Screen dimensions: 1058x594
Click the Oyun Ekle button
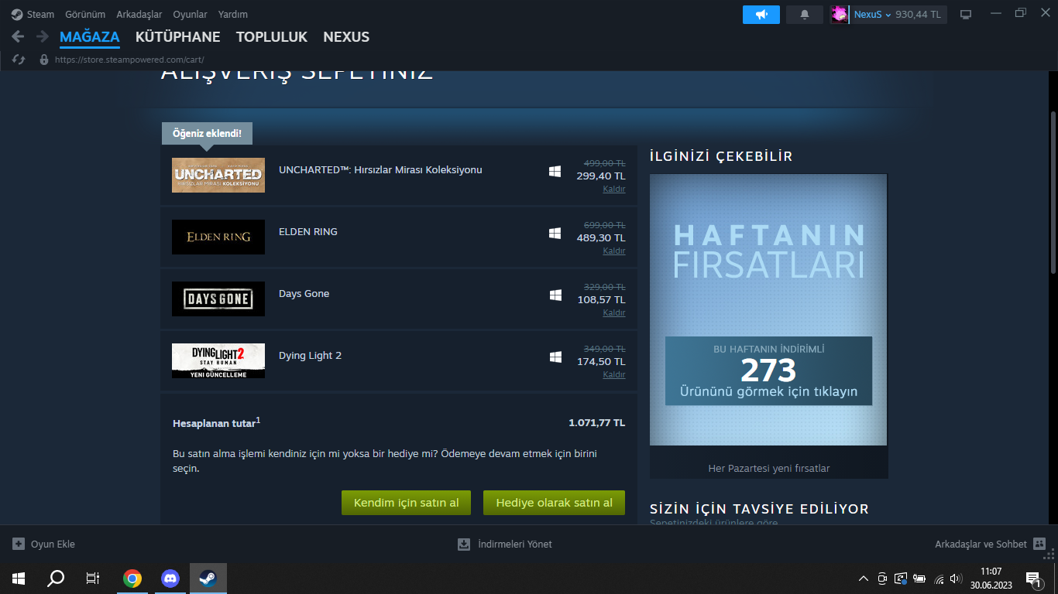44,544
